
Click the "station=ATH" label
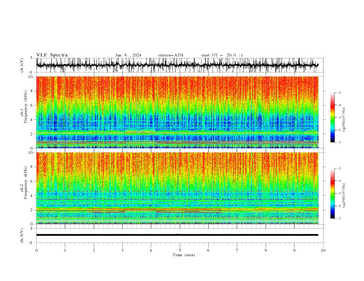point(171,55)
